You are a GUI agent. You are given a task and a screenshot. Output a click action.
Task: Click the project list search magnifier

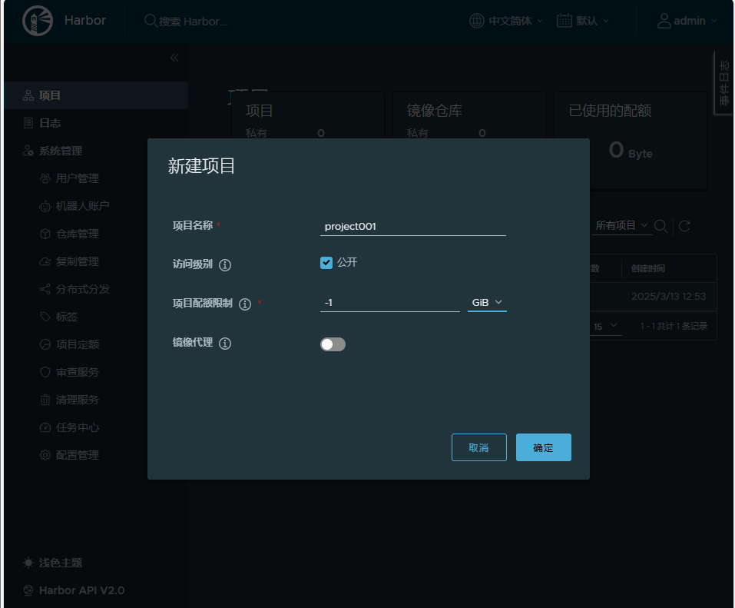coord(661,226)
